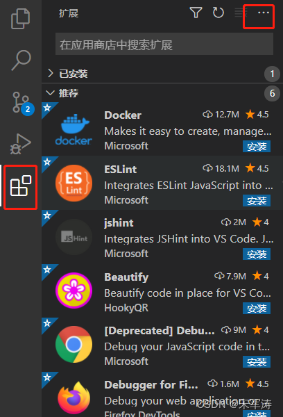Select the Extensions view icon
This screenshot has width=283, height=417.
coord(21,186)
